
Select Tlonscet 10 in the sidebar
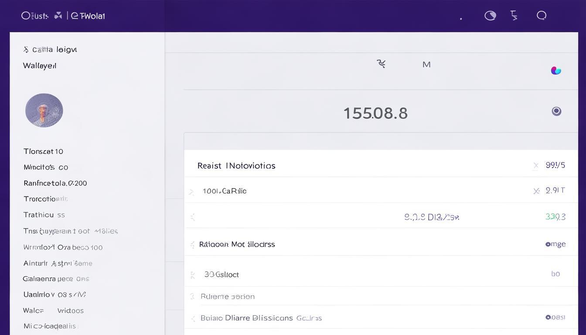(43, 151)
